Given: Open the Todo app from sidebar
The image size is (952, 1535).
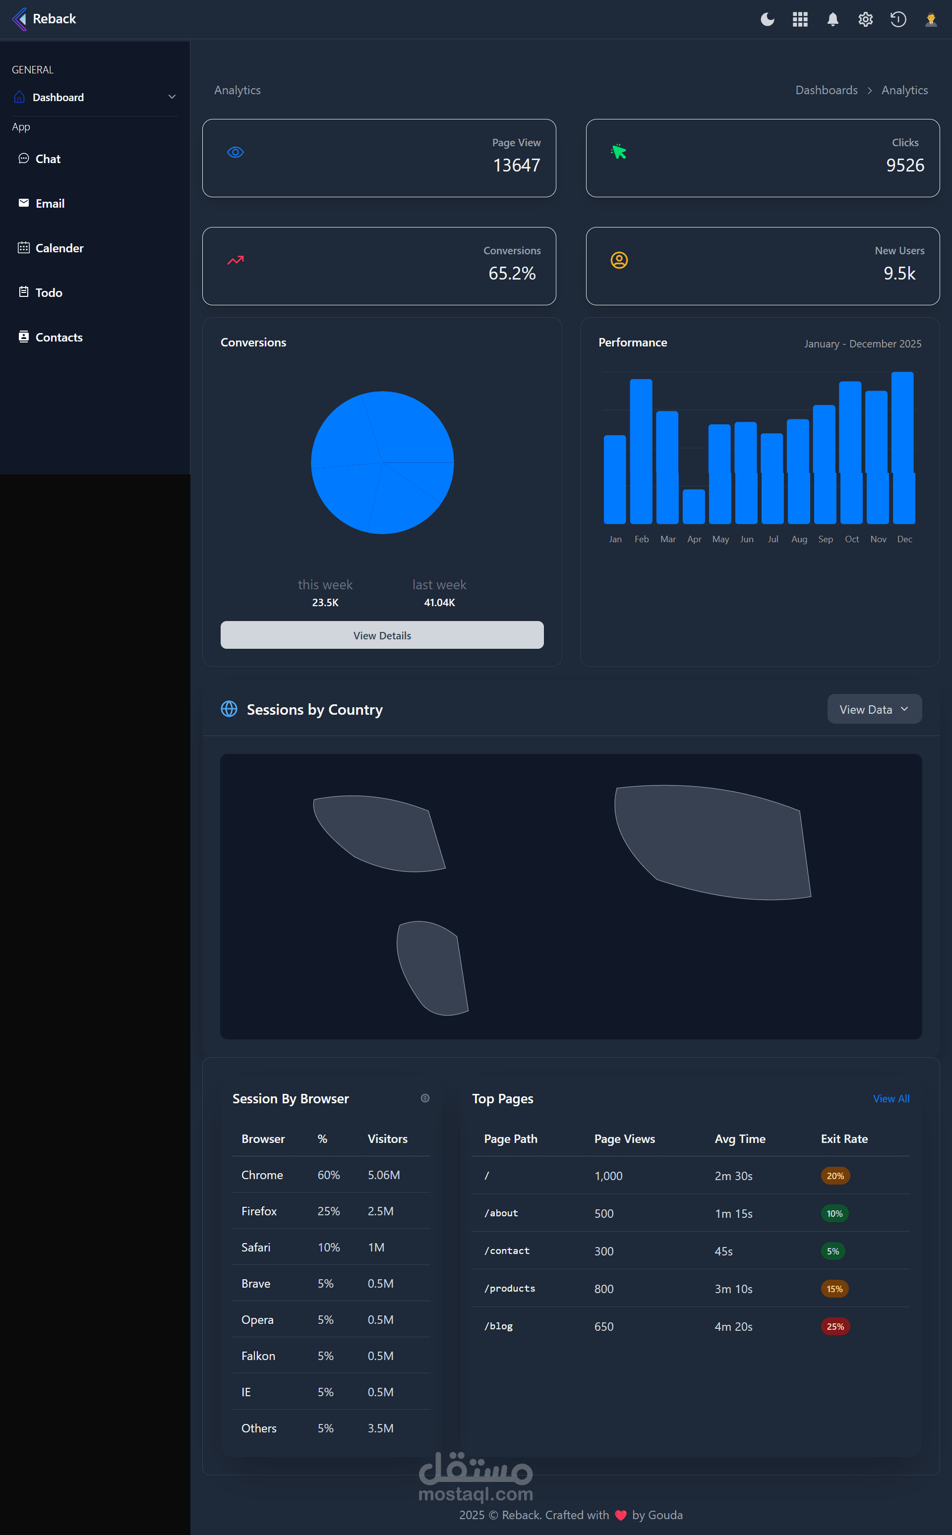Looking at the screenshot, I should (49, 292).
